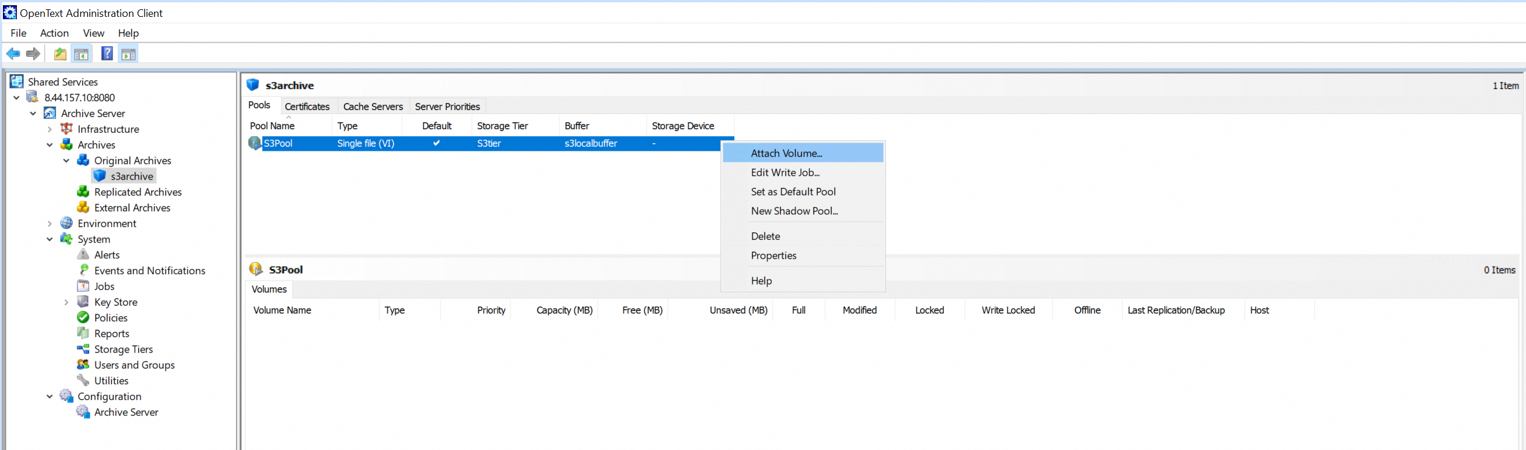The height and width of the screenshot is (450, 1526).
Task: Click the question mark Help toolbar icon
Action: pos(107,54)
